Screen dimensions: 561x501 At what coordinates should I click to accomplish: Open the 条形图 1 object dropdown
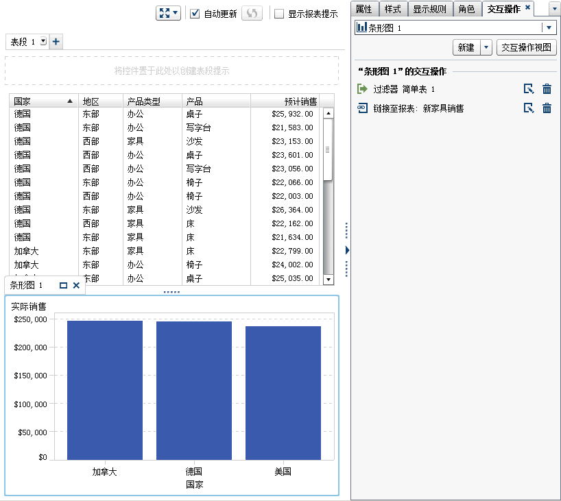point(548,27)
